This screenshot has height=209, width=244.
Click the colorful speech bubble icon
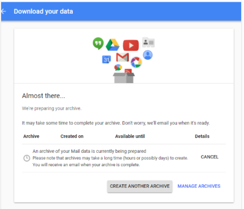point(118,68)
